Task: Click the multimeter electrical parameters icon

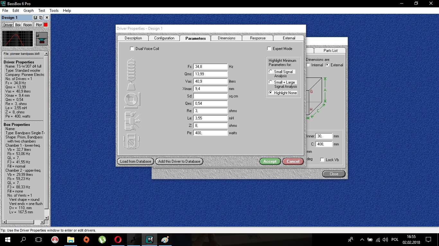Action: pyautogui.click(x=131, y=141)
